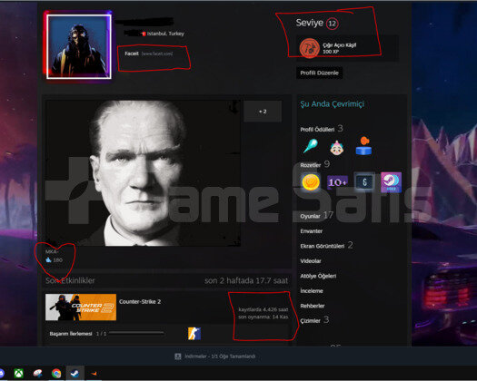This screenshot has height=381, width=477.
Task: Open the Profil Ödülleri awards link
Action: pos(322,129)
